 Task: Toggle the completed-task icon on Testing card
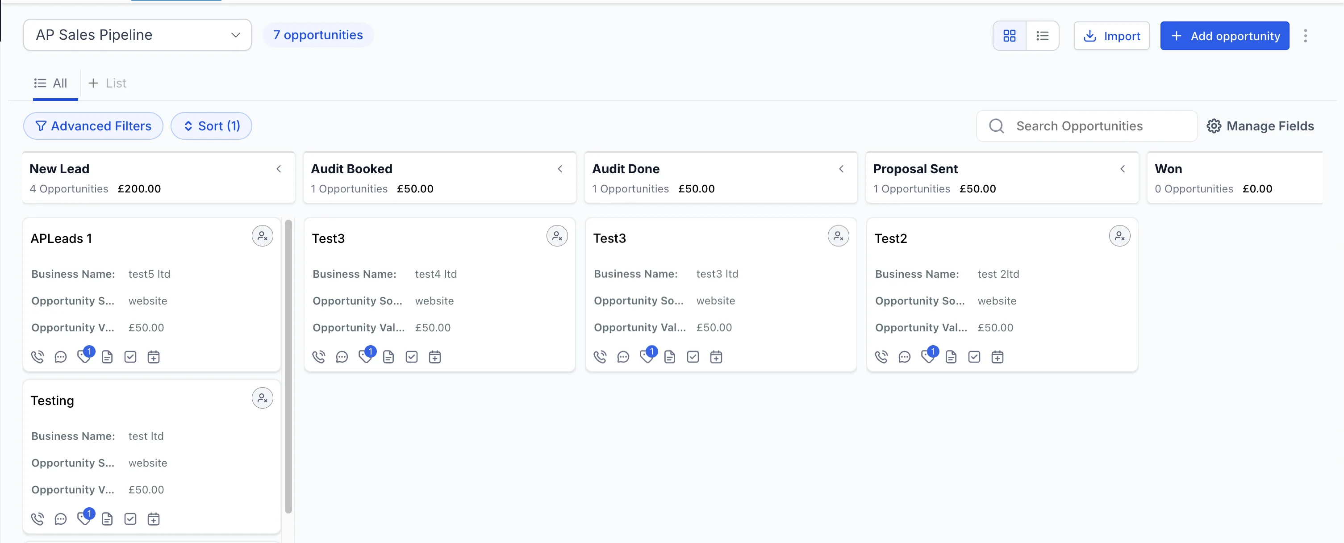click(x=130, y=519)
